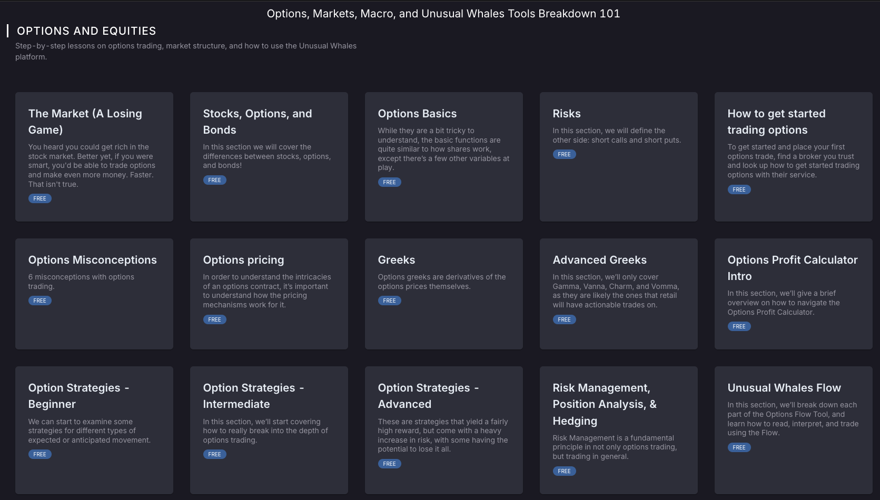The image size is (880, 500).
Task: Click description "6 misconceptions with options trading."
Action: pos(81,282)
